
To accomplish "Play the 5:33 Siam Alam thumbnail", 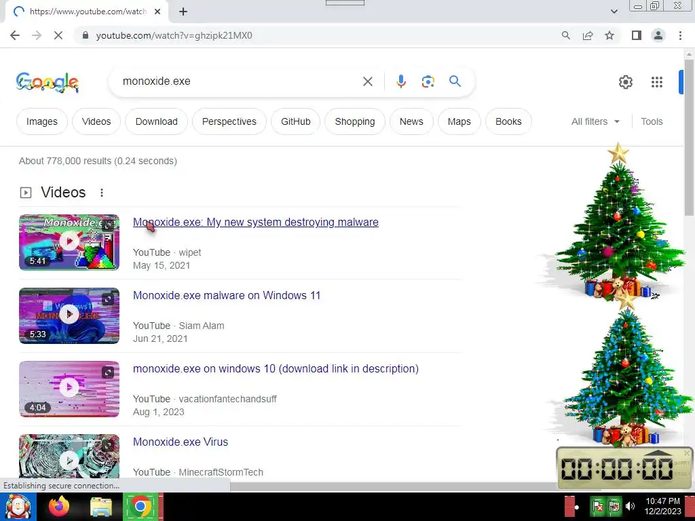I will [69, 315].
